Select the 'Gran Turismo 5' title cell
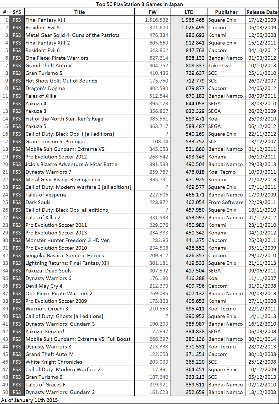 click(79, 73)
